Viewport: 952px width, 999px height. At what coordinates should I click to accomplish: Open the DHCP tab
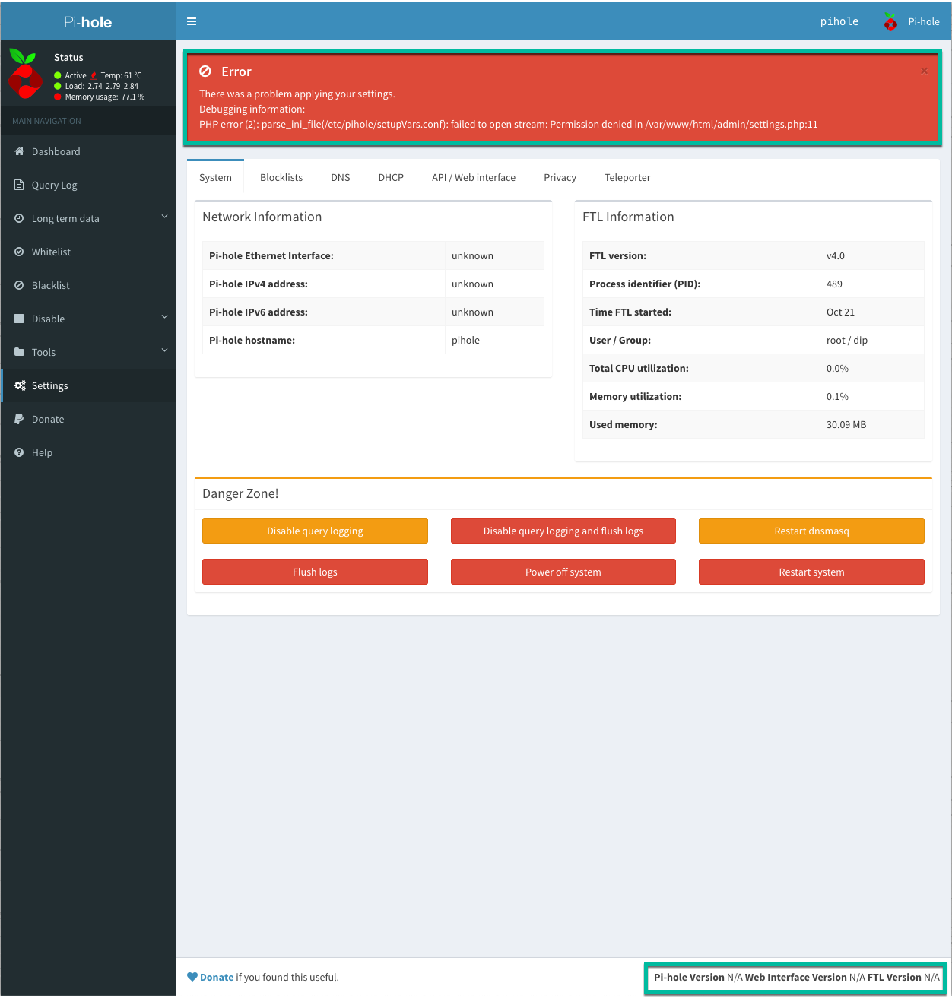click(391, 177)
